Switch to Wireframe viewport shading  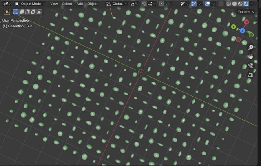point(229,4)
